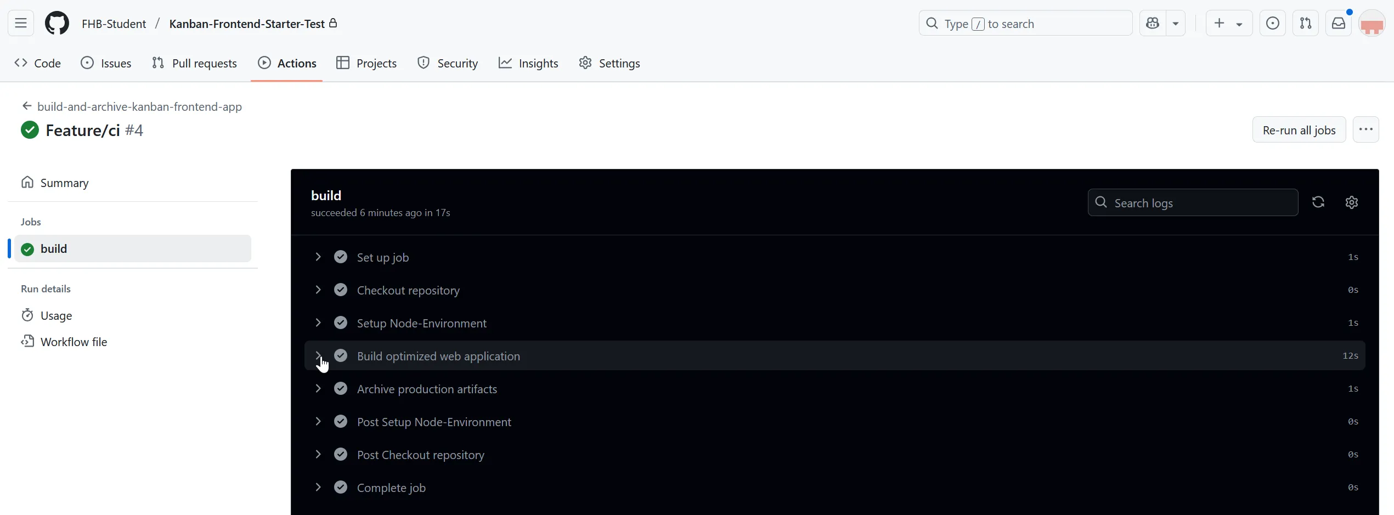Open the repository navigation hamburger menu

click(x=20, y=23)
